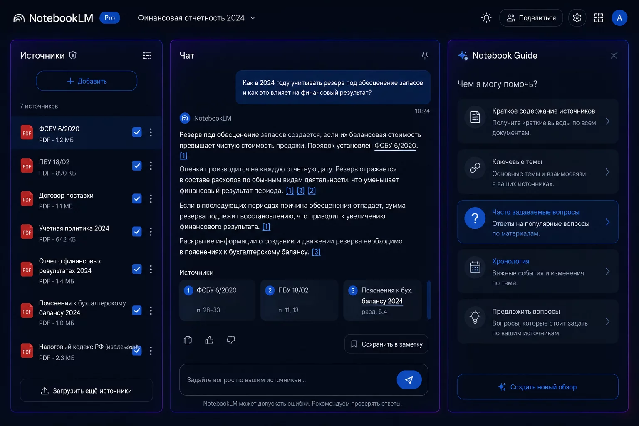This screenshot has height=426, width=639.
Task: Click the link icon of Ключевые темы
Action: pos(475,168)
